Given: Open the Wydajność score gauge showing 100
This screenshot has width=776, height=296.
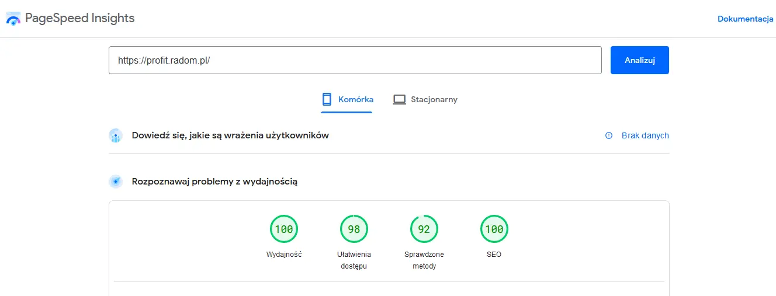Looking at the screenshot, I should pyautogui.click(x=284, y=229).
